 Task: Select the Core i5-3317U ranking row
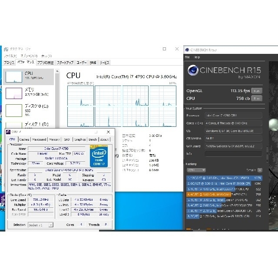(224, 216)
